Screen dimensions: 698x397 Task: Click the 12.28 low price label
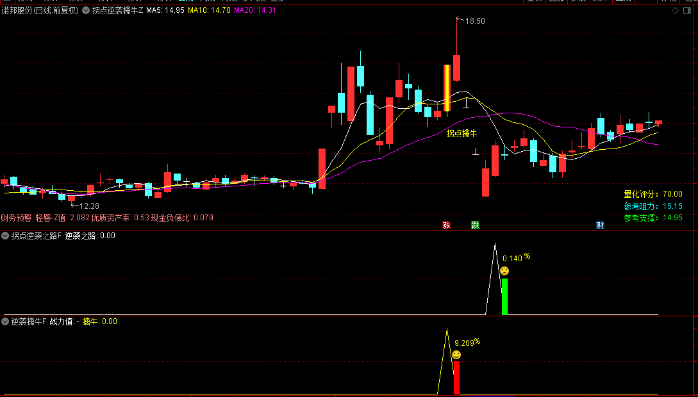[x=89, y=206]
